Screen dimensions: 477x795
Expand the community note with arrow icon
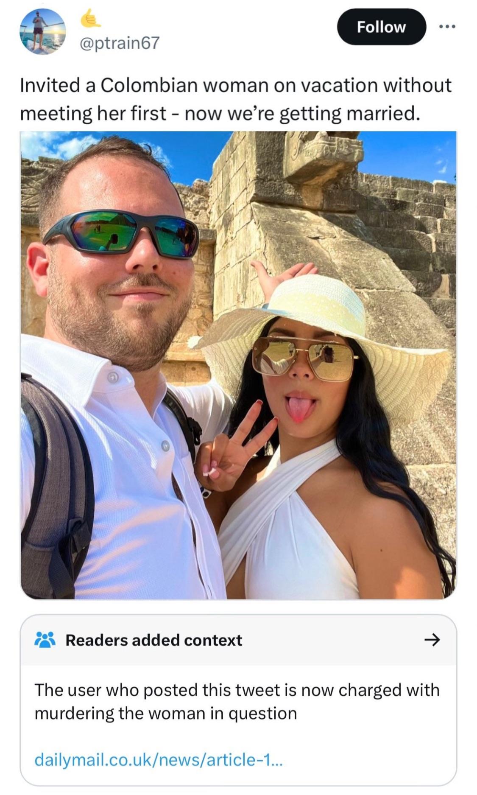pos(432,639)
